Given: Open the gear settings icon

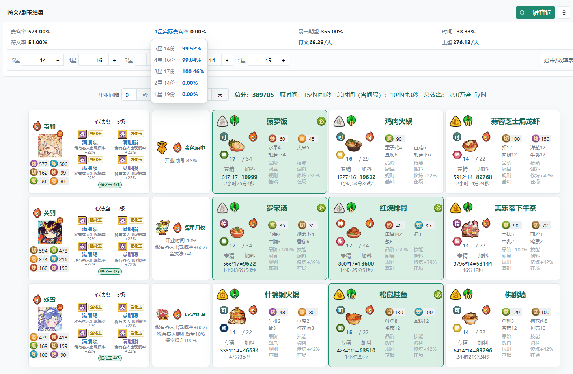Looking at the screenshot, I should point(564,13).
